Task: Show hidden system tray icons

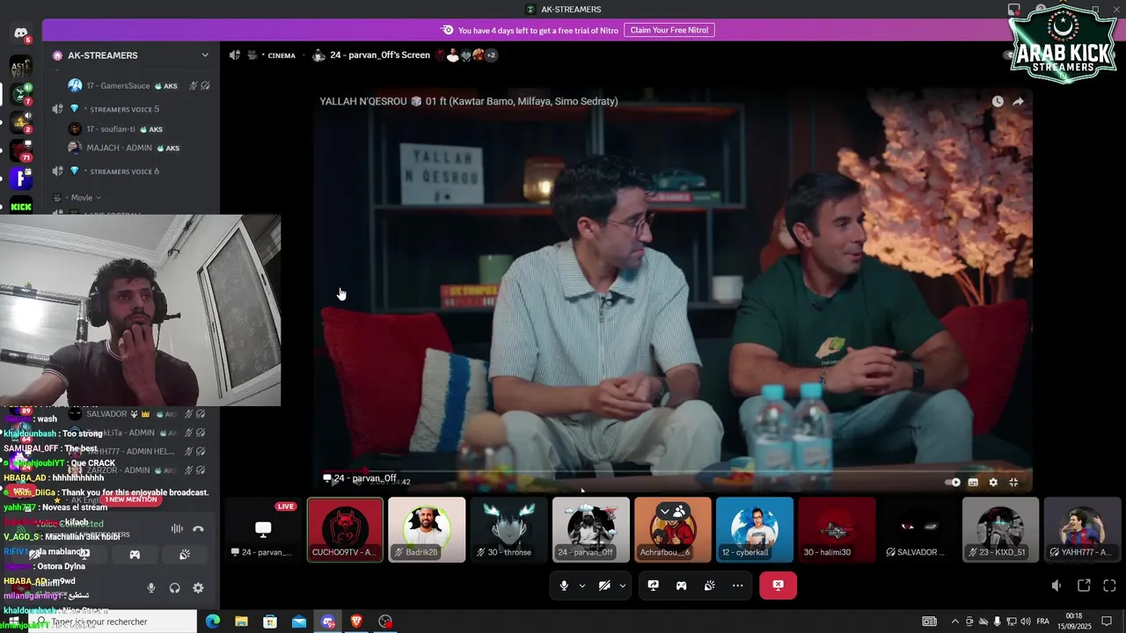Action: tap(955, 622)
